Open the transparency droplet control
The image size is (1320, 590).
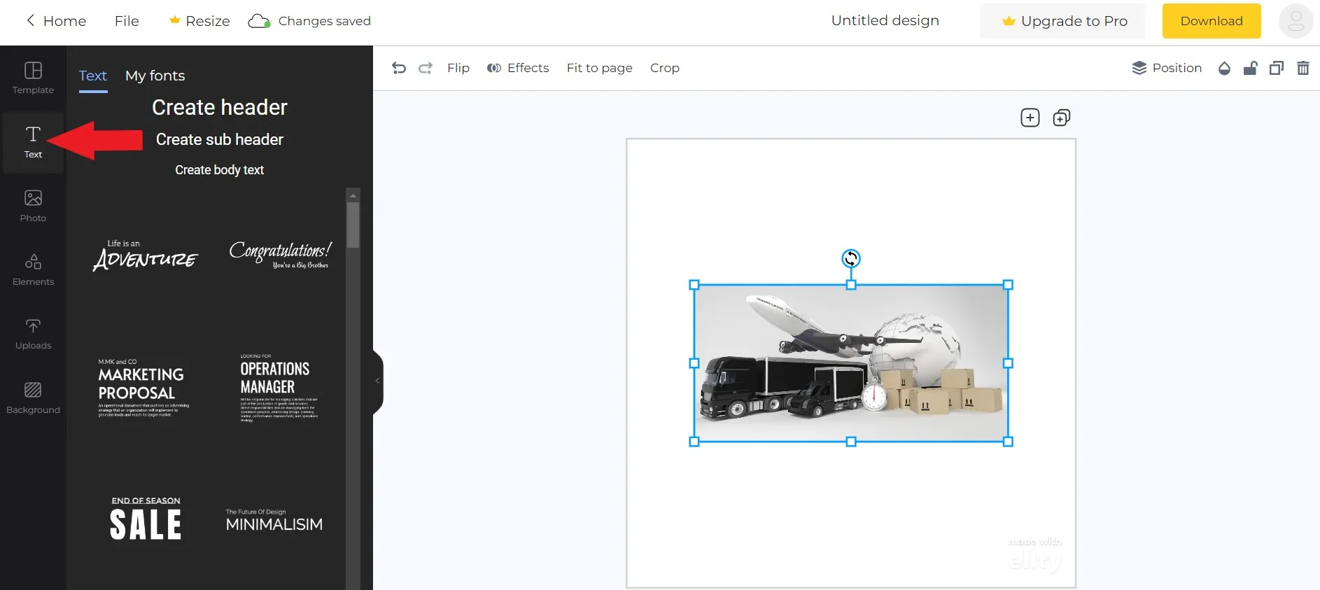1224,68
